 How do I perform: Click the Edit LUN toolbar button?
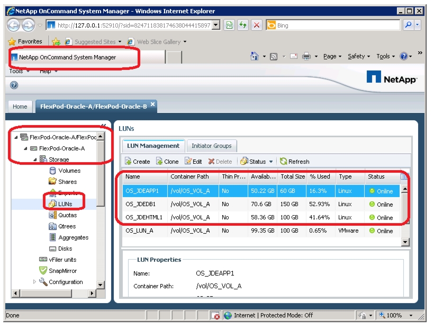point(193,162)
